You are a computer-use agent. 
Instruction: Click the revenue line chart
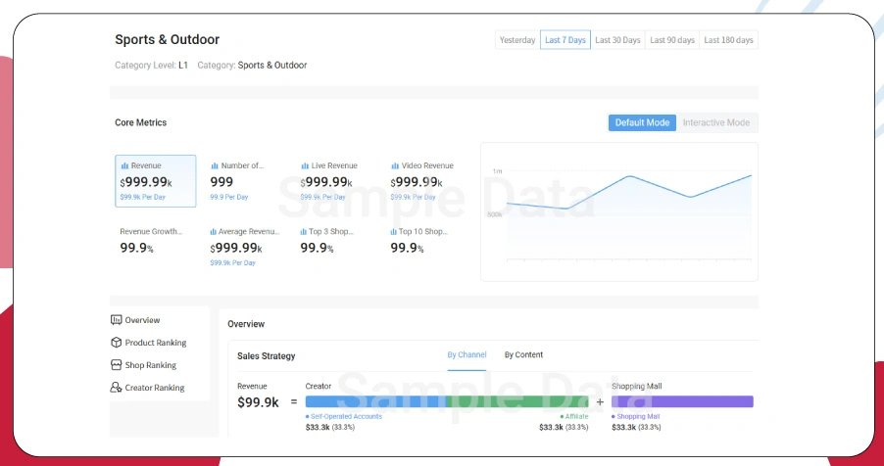point(620,211)
